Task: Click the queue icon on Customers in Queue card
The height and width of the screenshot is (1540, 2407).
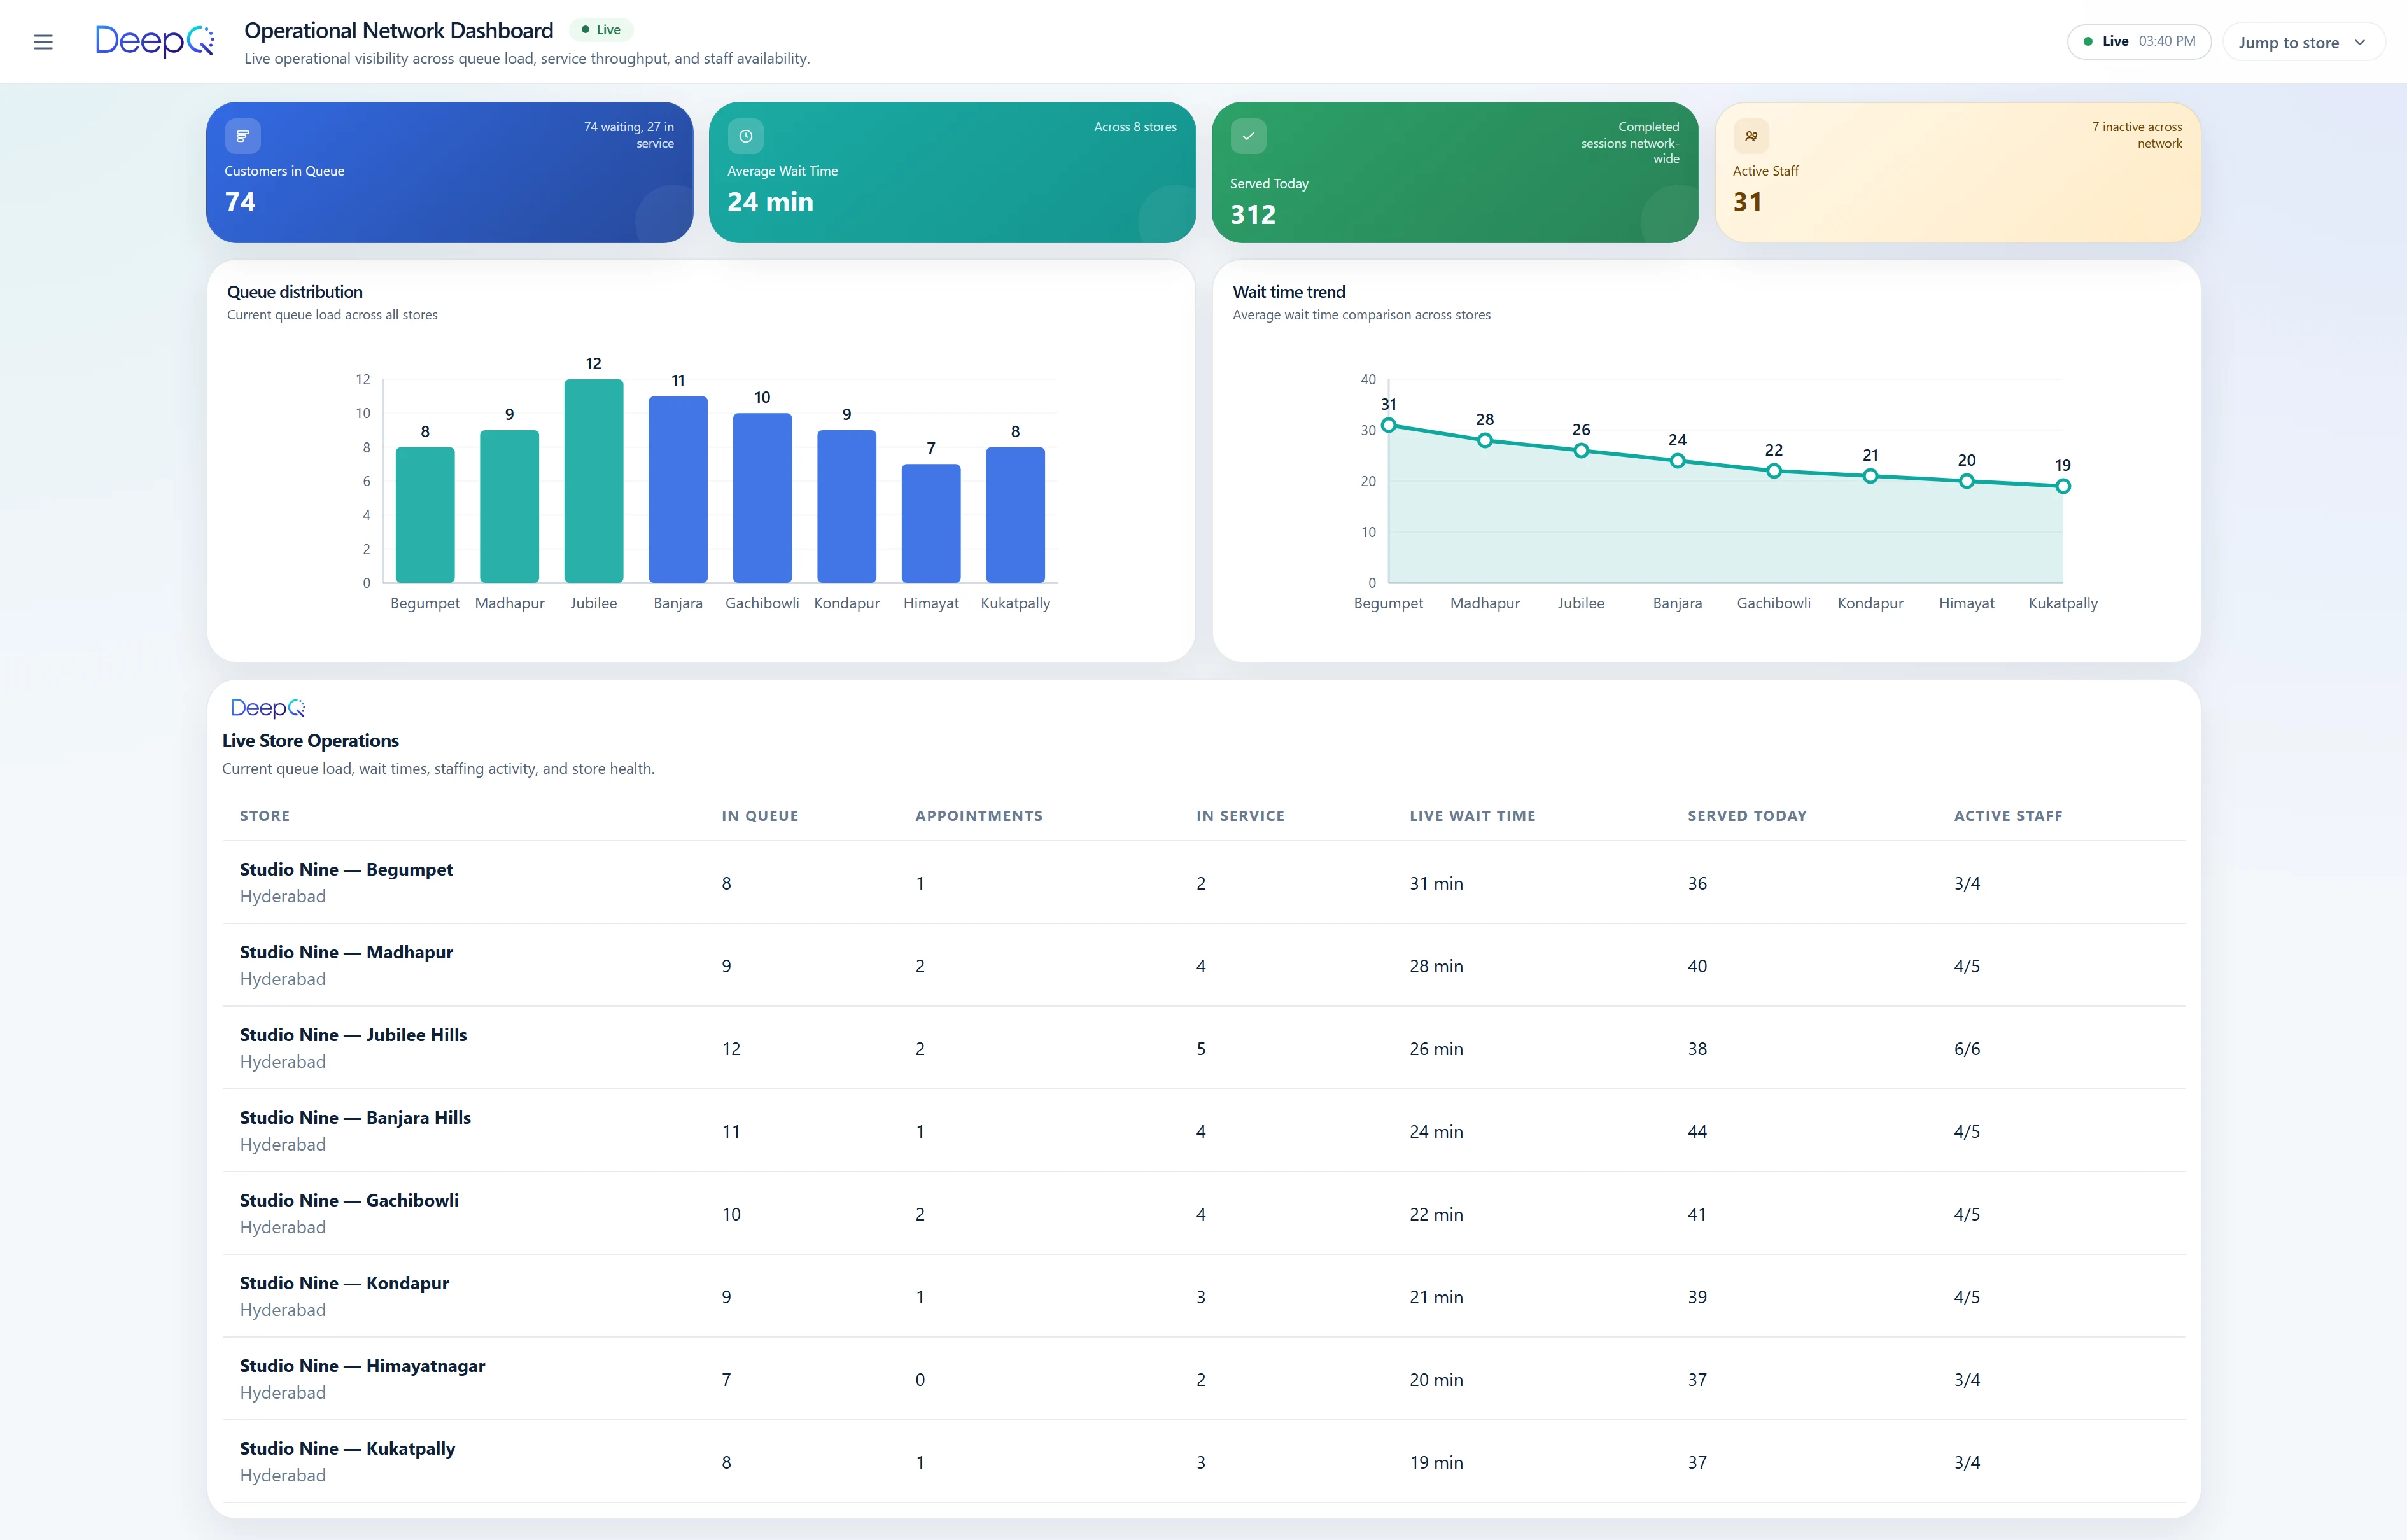Action: coord(243,136)
